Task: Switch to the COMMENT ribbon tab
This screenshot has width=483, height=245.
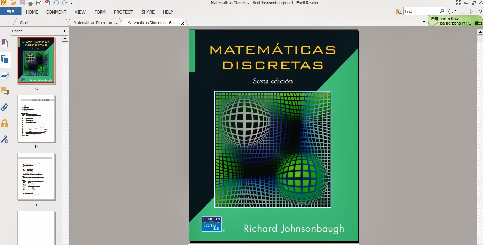Action: point(56,12)
